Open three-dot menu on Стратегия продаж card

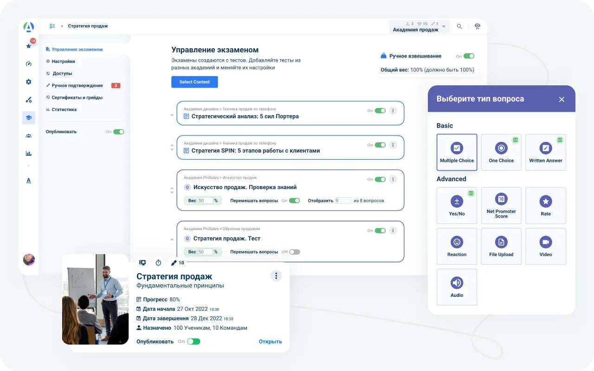[x=276, y=276]
